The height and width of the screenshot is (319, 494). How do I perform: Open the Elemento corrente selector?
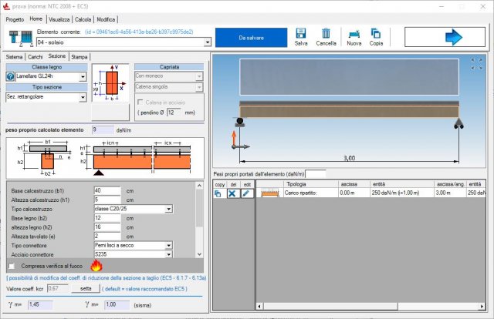tap(207, 42)
